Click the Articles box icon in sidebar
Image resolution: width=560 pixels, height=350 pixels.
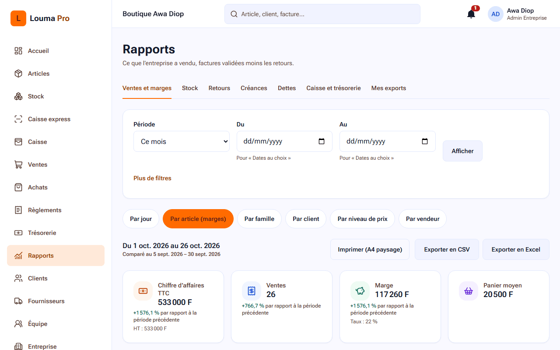tap(18, 73)
